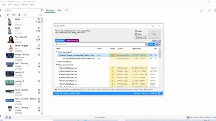Collapse the Janeela Hair HeadBand Overlay - Copy row
216x121 pixels.
[x=59, y=55]
